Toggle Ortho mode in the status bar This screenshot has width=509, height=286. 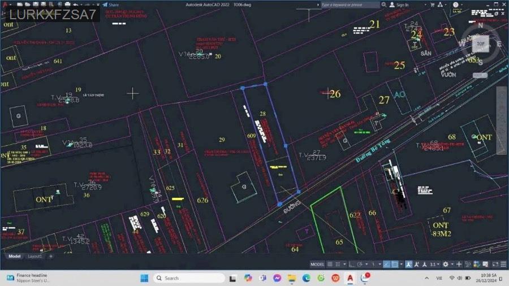coord(351,265)
